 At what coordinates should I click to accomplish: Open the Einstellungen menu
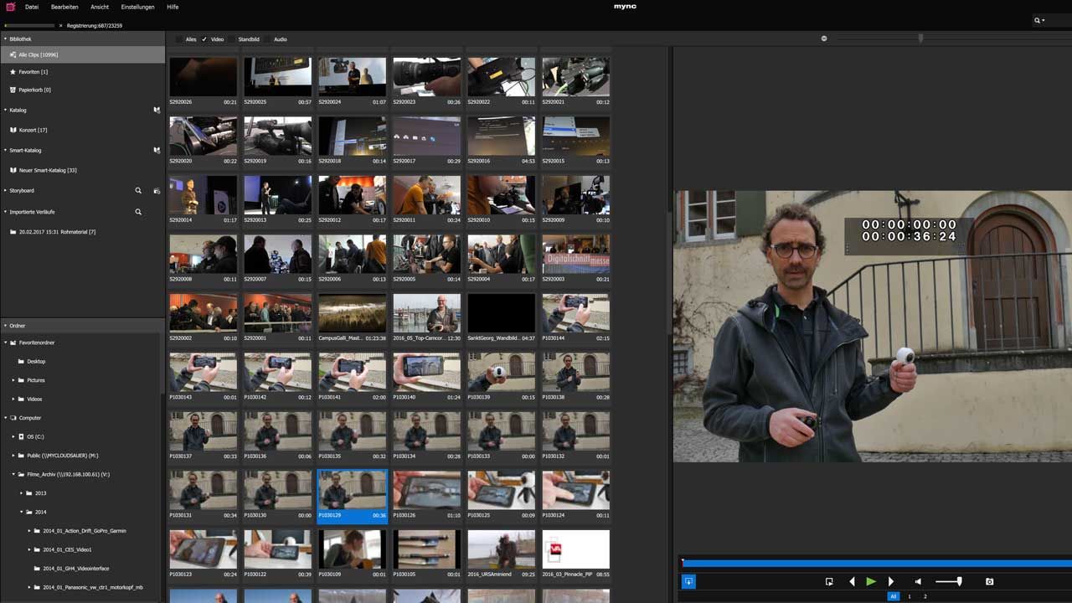(x=137, y=7)
